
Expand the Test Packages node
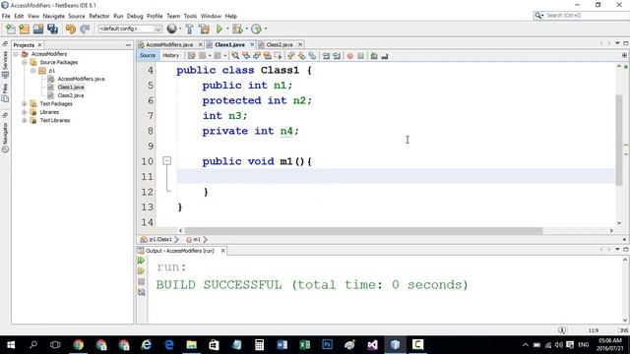pos(25,104)
